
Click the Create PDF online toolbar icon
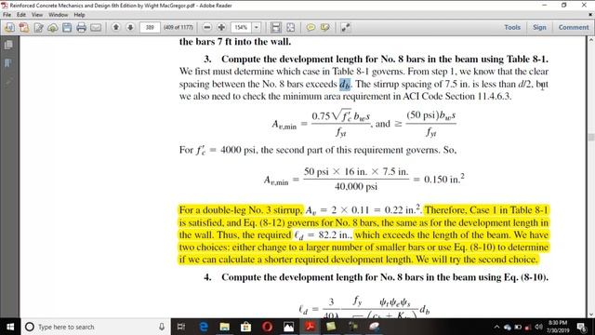click(x=9, y=27)
